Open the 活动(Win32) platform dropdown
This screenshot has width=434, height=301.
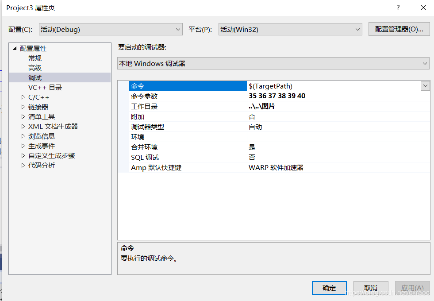click(357, 29)
